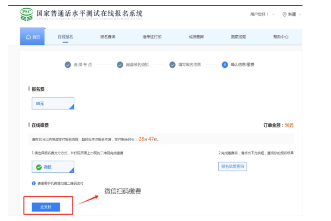331x221 pixels.
Task: Click the PSC logo icon
Action: tap(27, 15)
